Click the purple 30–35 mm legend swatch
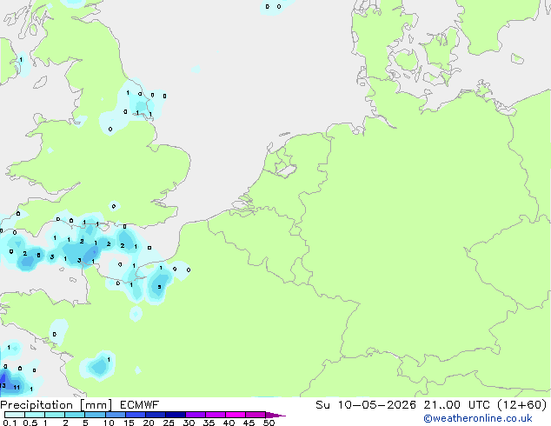The height and width of the screenshot is (426, 551). coord(196,415)
